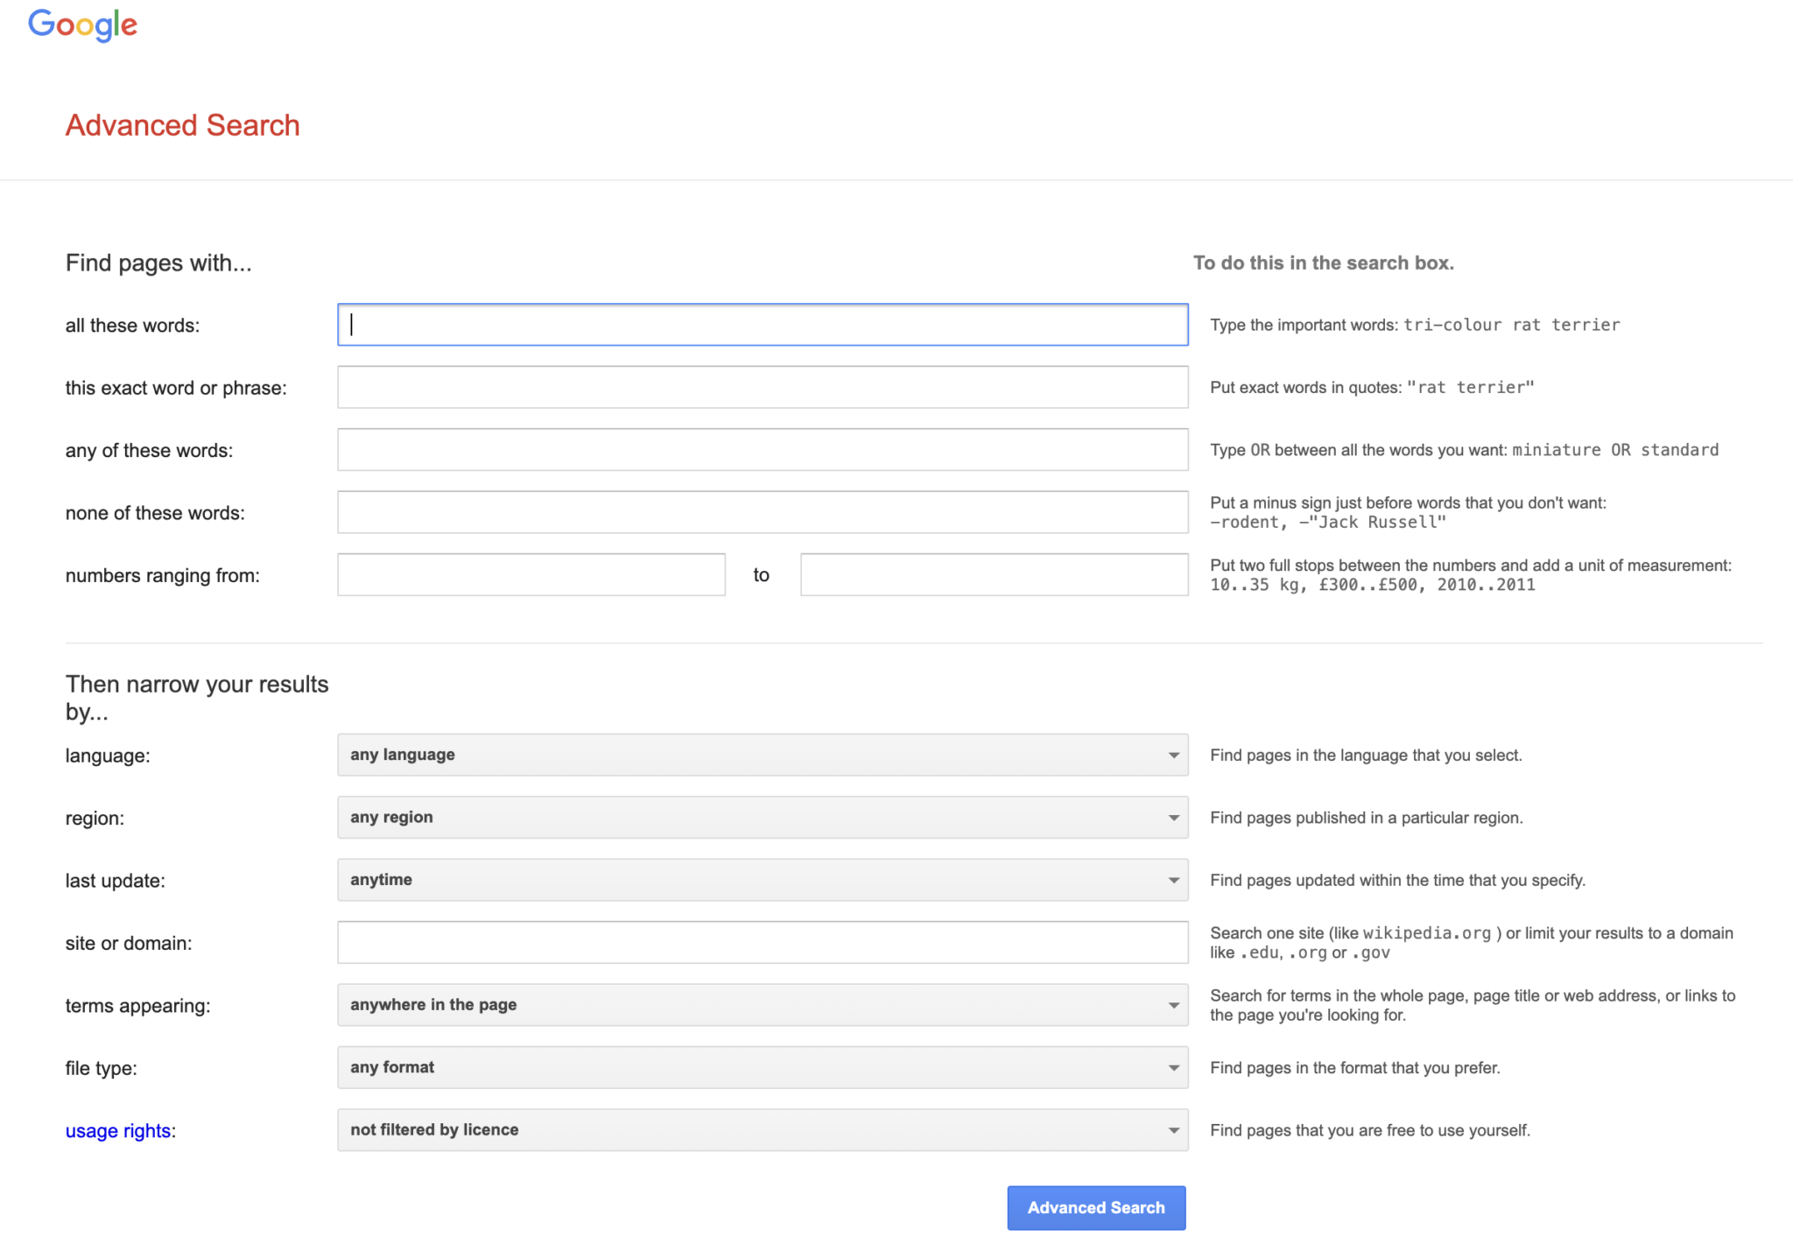Click 'Type the important words' hint text

(1415, 325)
